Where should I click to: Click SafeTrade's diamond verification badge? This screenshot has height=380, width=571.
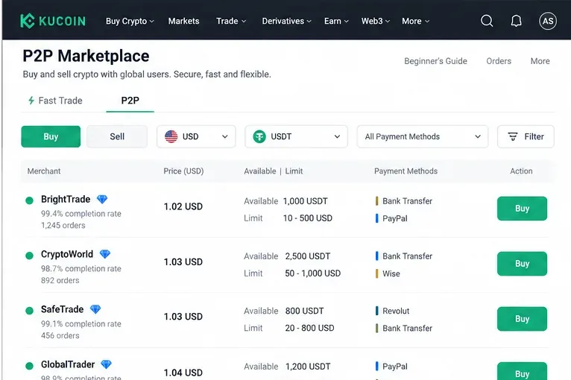(x=95, y=309)
